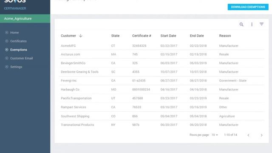
Task: Click start date 05/04/2017
Action: click(x=169, y=116)
